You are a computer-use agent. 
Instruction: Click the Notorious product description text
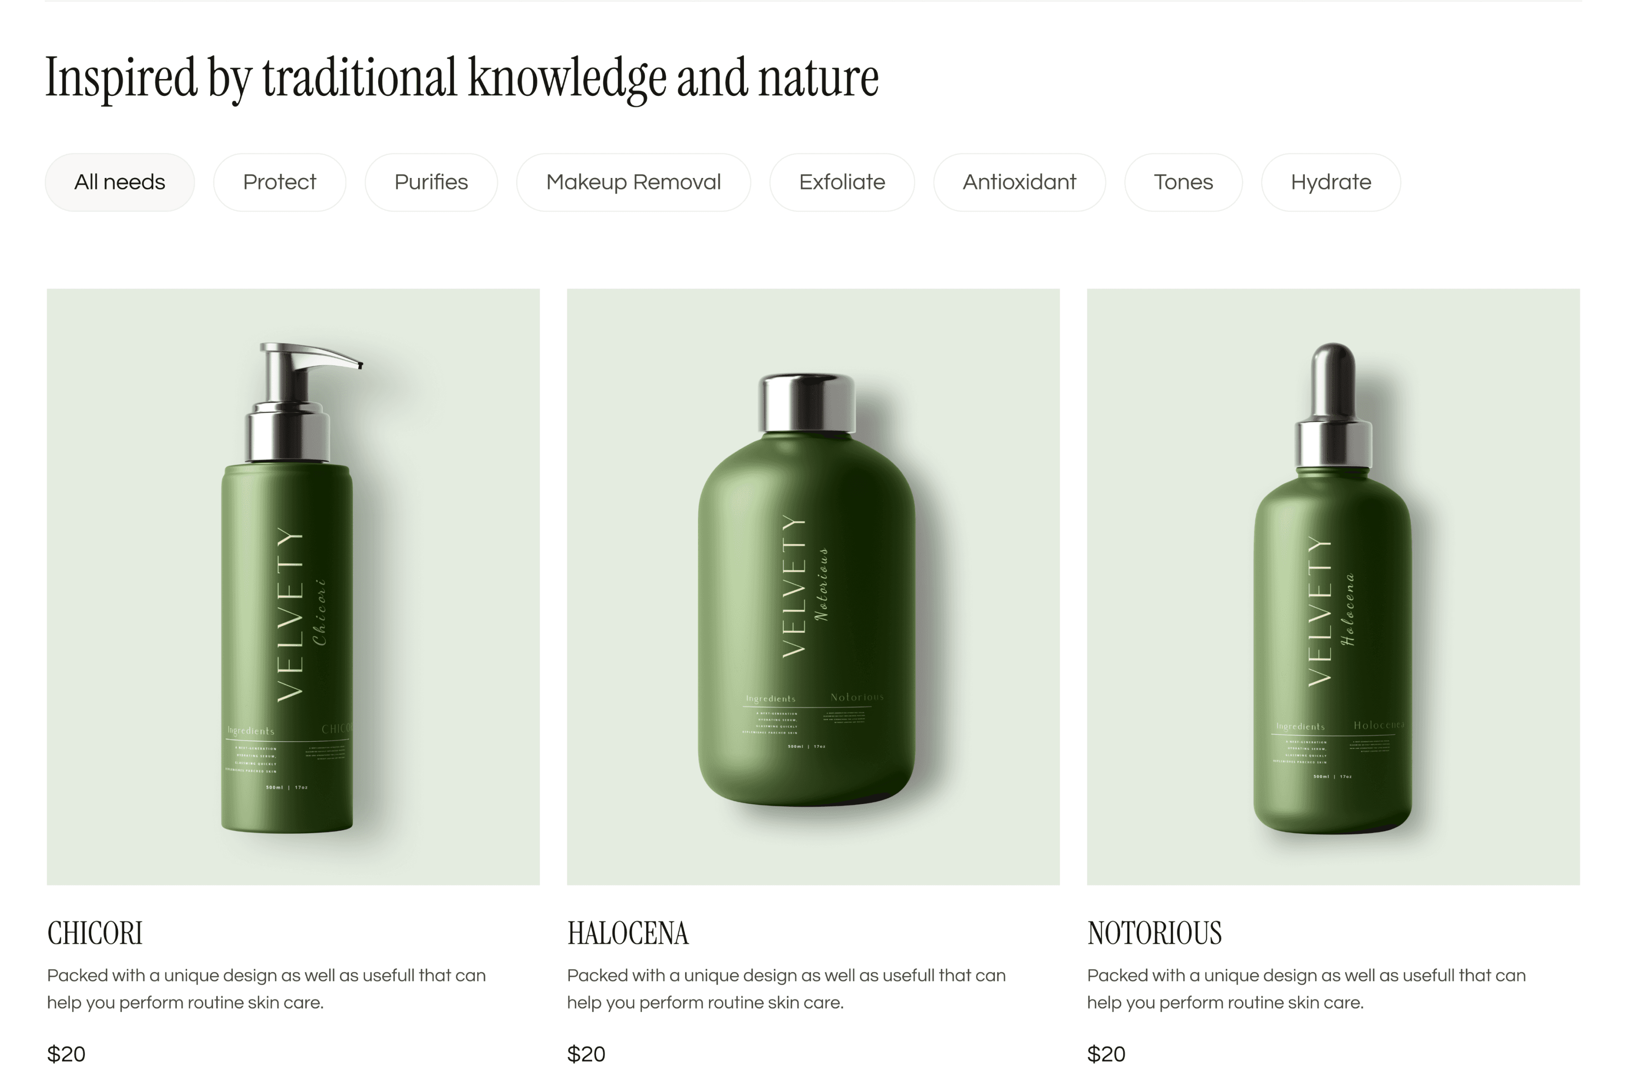tap(1307, 989)
